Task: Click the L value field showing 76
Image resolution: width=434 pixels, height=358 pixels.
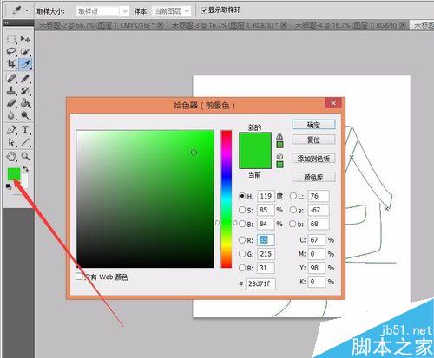Action: tap(319, 196)
